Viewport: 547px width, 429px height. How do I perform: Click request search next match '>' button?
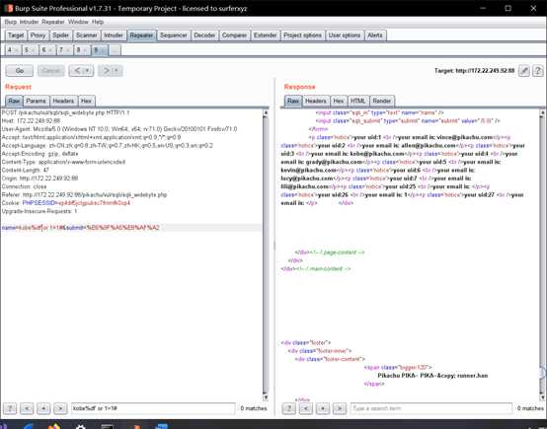tap(60, 408)
